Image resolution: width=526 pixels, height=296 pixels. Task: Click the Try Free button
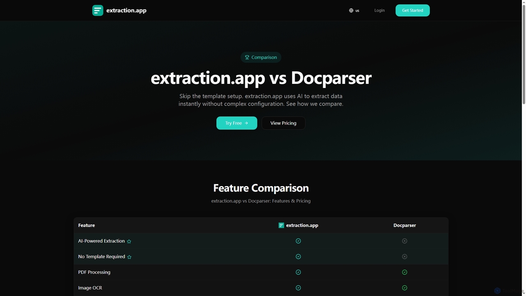click(237, 123)
